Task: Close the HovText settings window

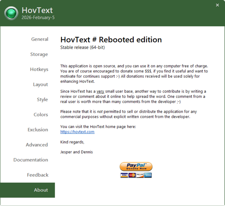Action: pyautogui.click(x=217, y=5)
